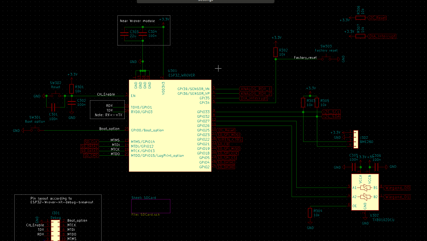
Task: Select the SW301 Boot option switch
Action: [35, 130]
